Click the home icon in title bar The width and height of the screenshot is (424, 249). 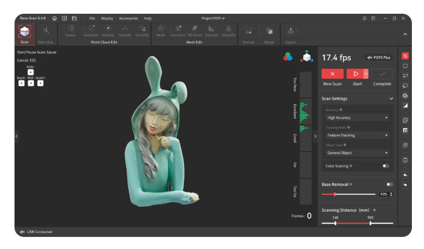pyautogui.click(x=55, y=18)
